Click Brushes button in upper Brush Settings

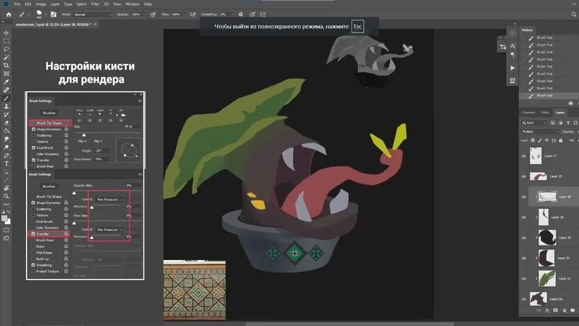49,113
